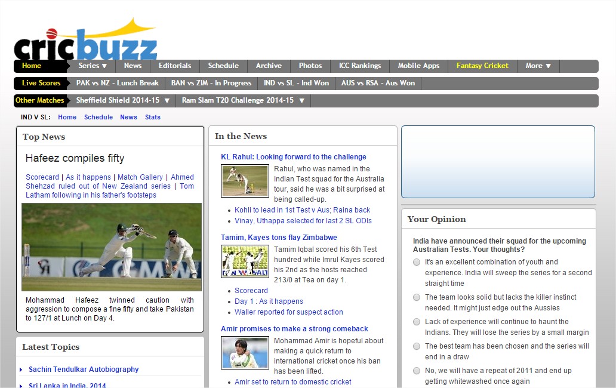Open the Photos section
Image resolution: width=616 pixels, height=388 pixels.
(x=310, y=66)
